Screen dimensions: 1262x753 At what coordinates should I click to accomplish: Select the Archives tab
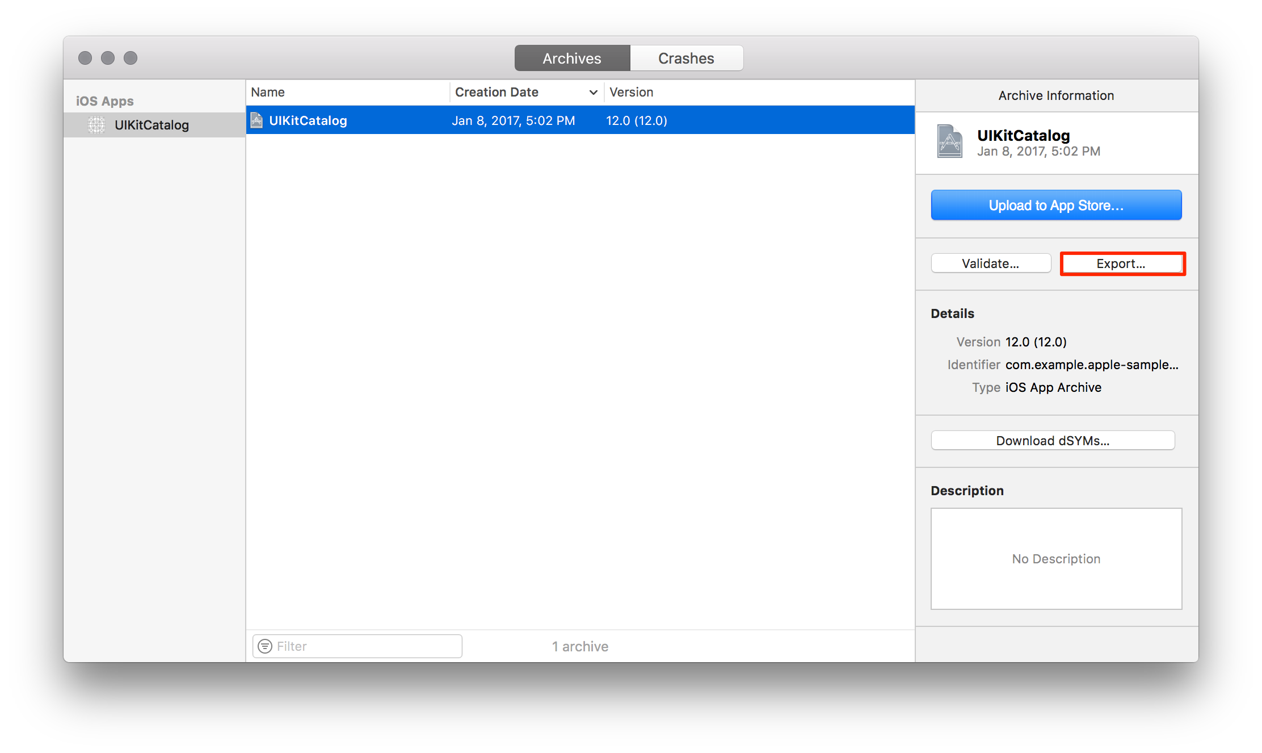click(572, 58)
